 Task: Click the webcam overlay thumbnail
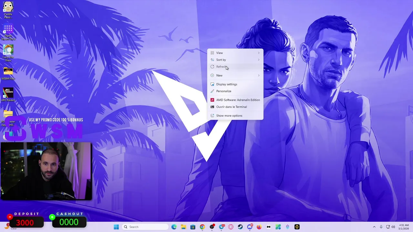(x=46, y=171)
